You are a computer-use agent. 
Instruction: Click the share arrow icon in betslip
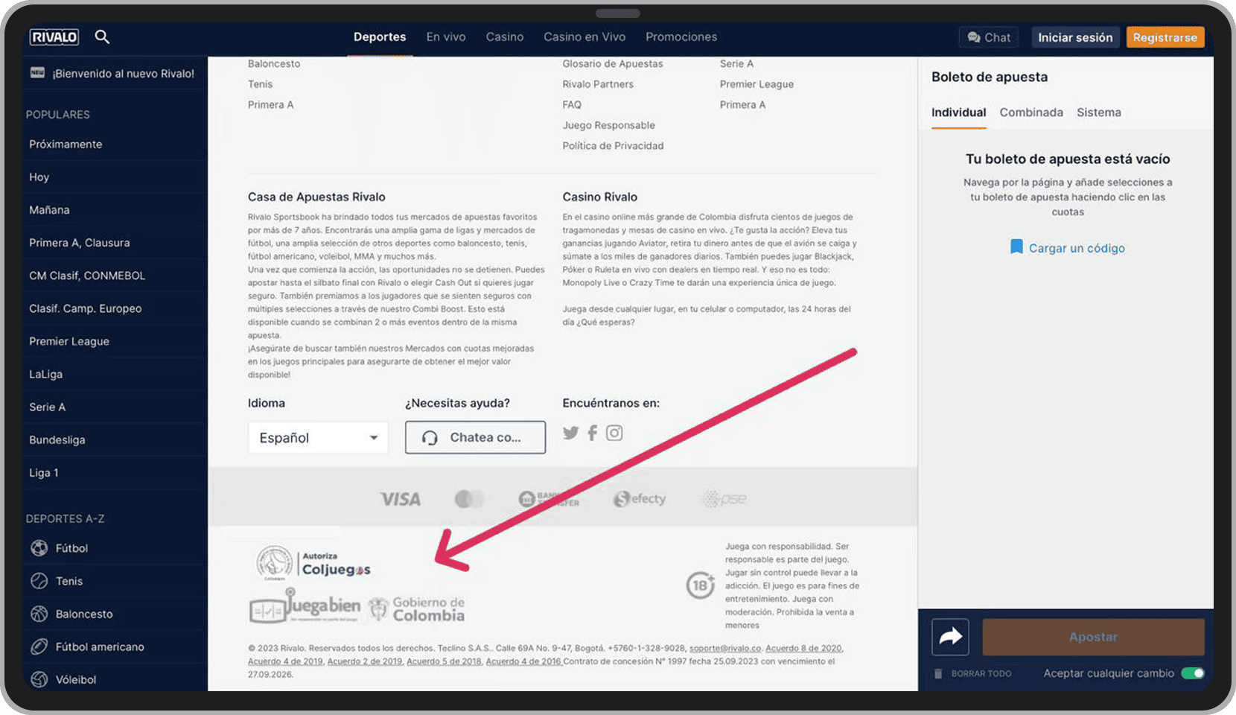coord(950,637)
